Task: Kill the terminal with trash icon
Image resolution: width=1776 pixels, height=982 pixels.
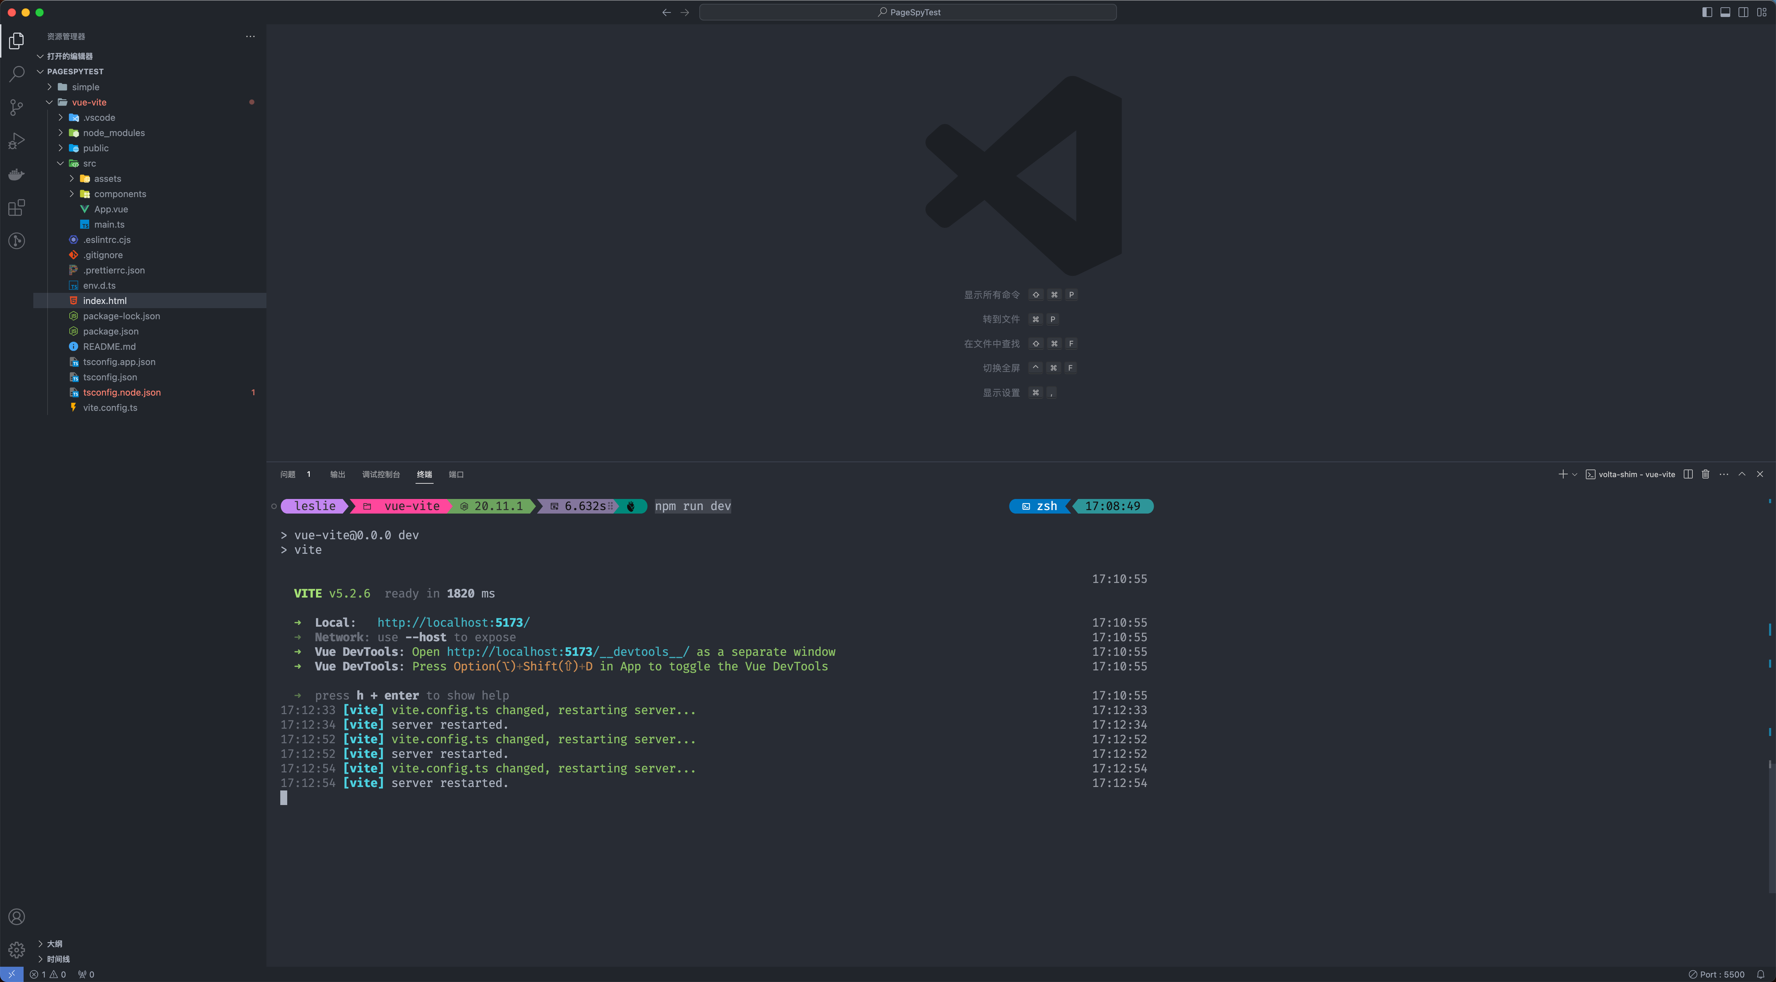Action: 1706,474
